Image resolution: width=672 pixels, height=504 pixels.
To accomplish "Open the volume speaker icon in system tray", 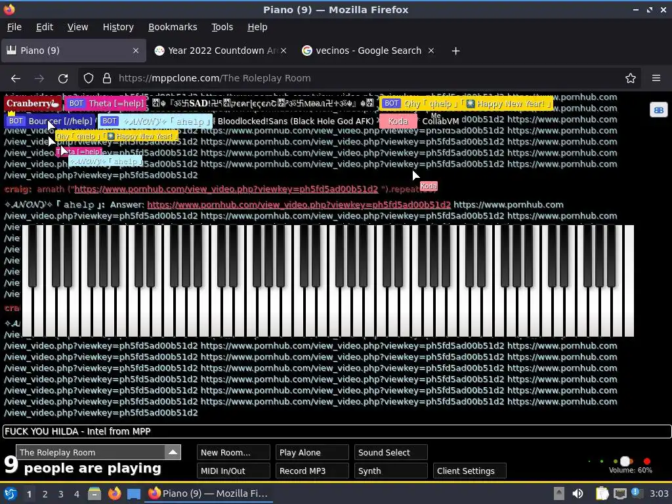I will [577, 493].
